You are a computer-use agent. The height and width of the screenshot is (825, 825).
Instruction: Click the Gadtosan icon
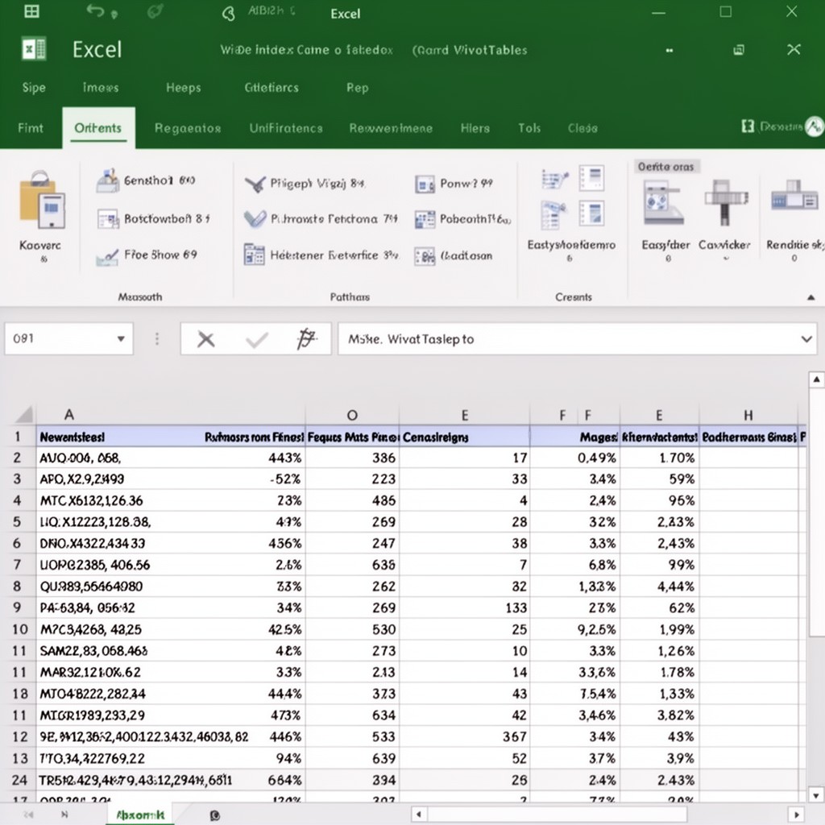coord(425,256)
